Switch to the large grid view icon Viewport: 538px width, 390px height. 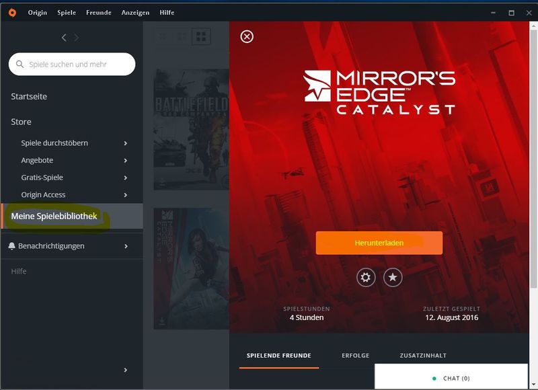click(201, 36)
